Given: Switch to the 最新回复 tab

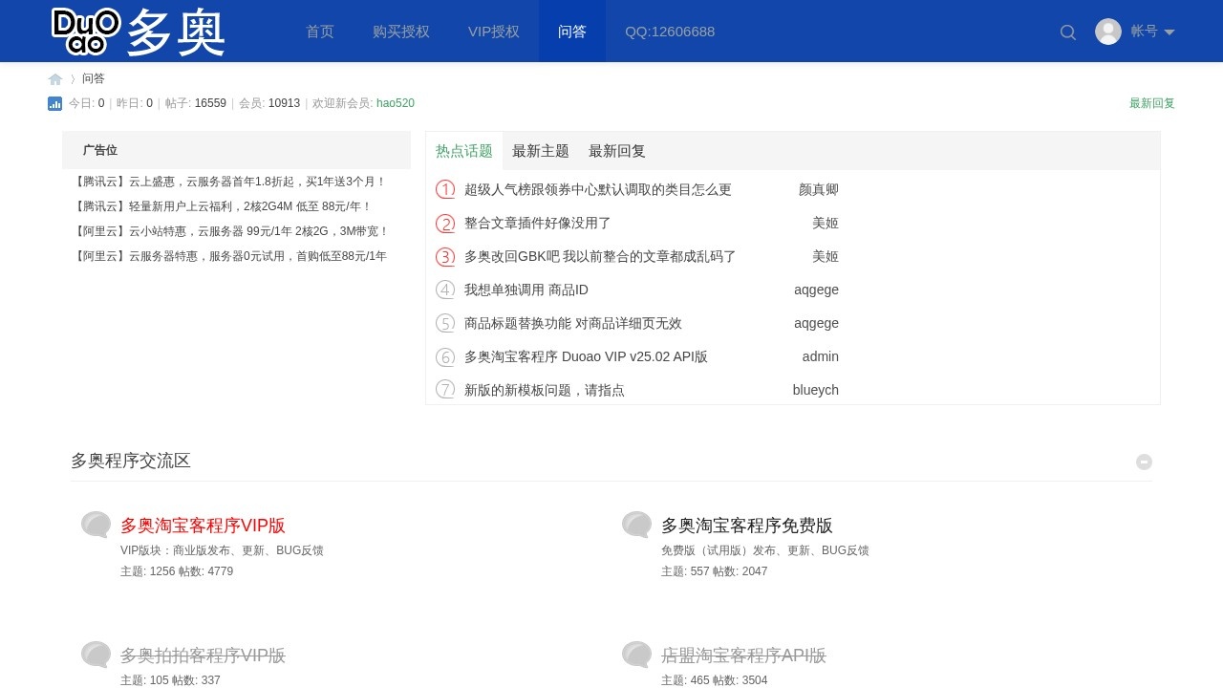Looking at the screenshot, I should pyautogui.click(x=617, y=151).
